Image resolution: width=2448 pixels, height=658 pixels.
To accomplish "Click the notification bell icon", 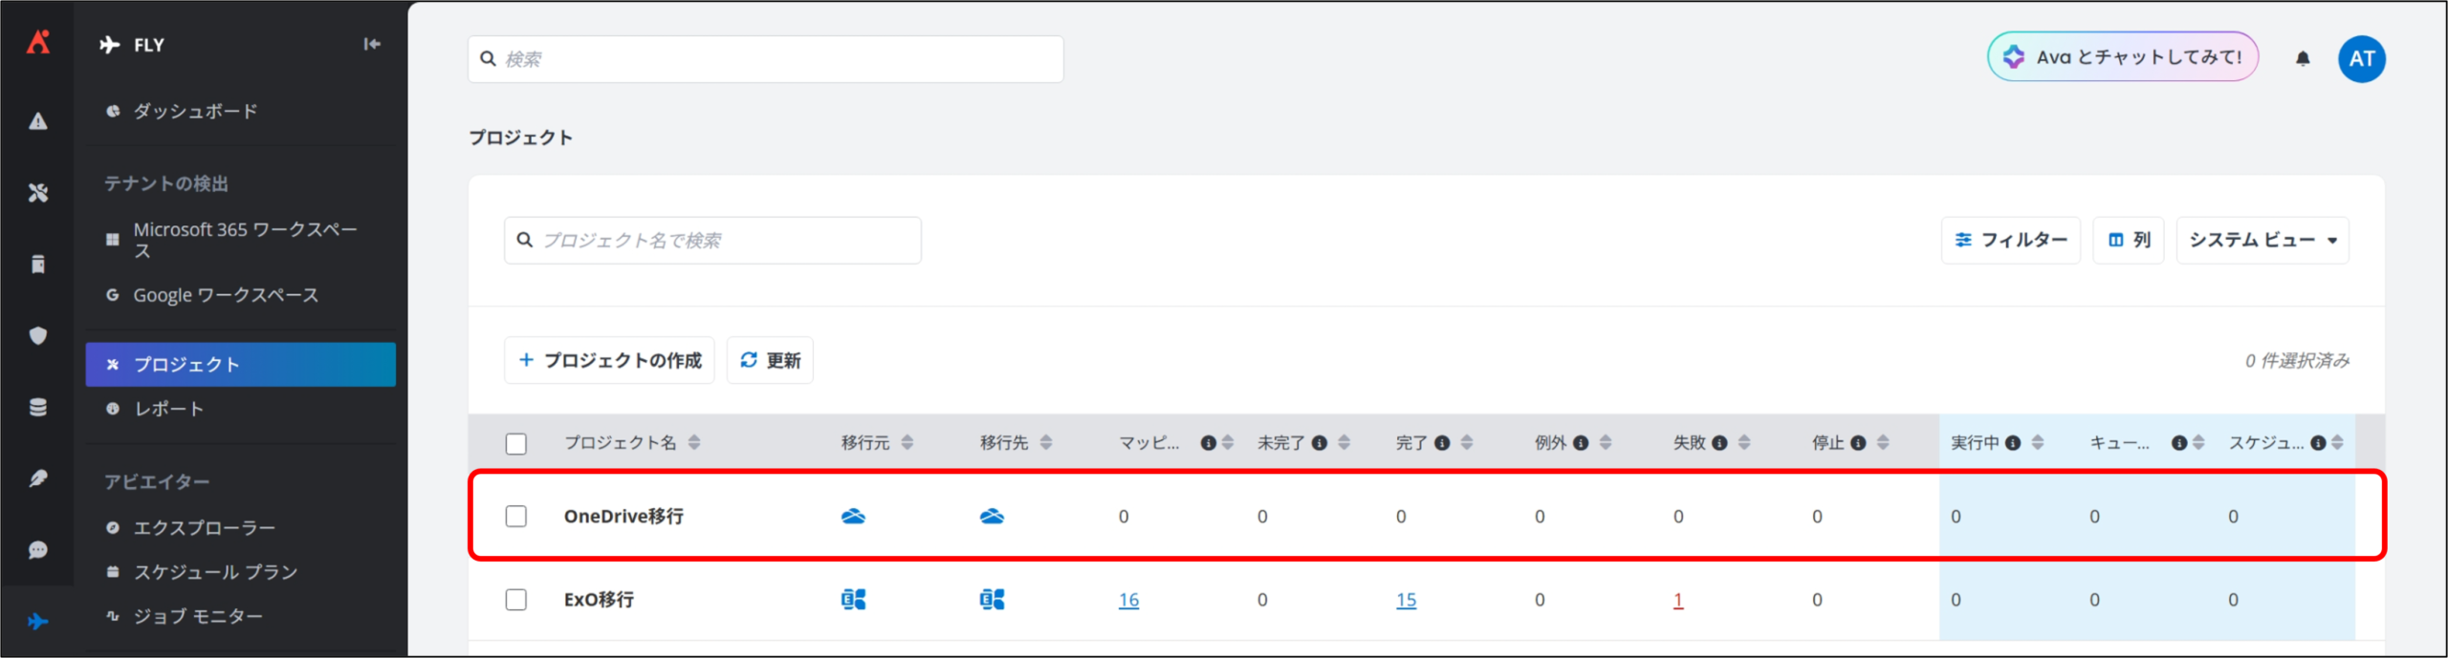I will [2303, 58].
